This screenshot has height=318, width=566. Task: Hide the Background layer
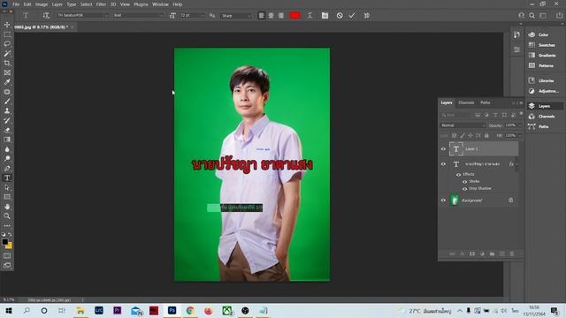(x=443, y=201)
